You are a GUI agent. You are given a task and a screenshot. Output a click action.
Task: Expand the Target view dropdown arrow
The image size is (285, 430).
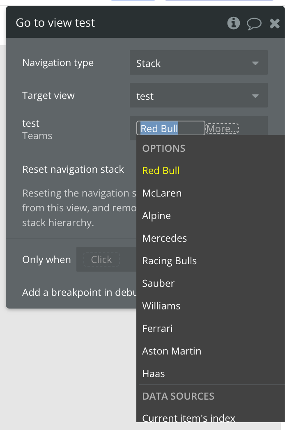tap(255, 96)
